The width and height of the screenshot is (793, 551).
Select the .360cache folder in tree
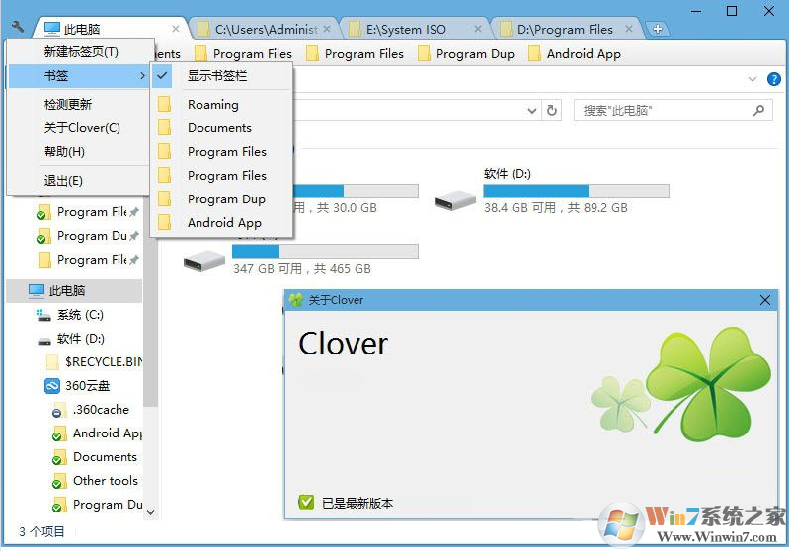coord(91,410)
